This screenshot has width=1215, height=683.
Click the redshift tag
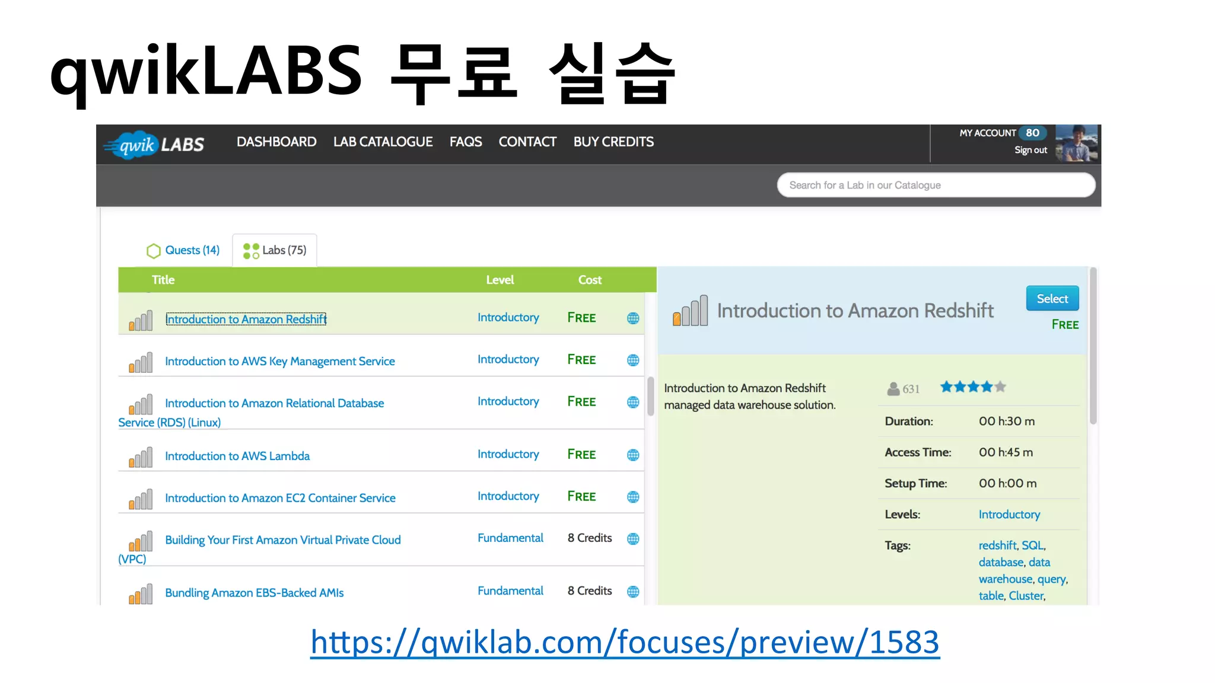997,545
